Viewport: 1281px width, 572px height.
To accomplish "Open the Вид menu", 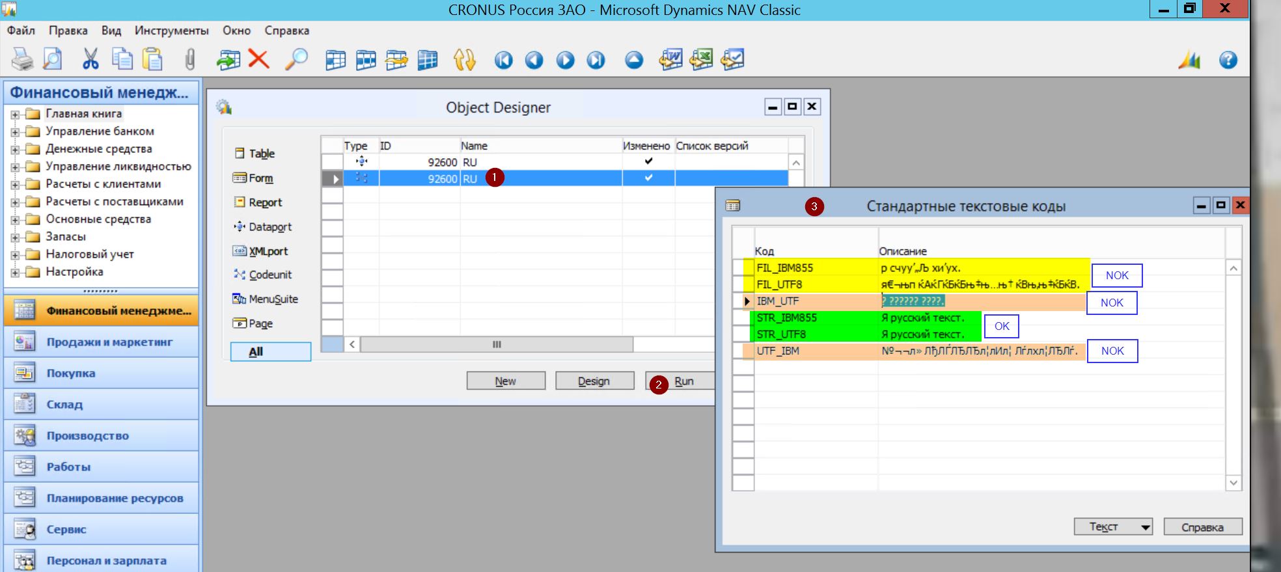I will [111, 31].
